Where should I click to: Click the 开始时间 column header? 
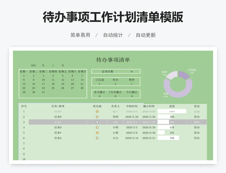(132, 106)
